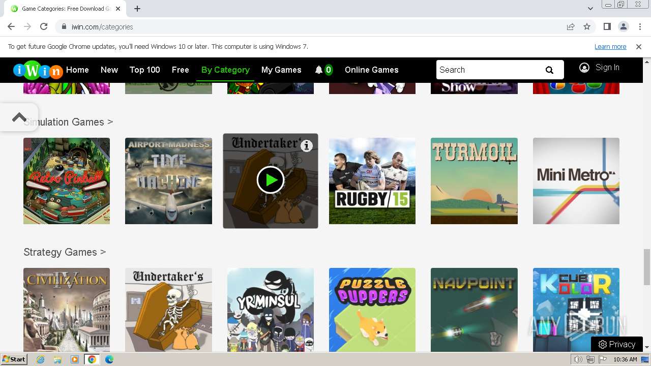Open Chrome profile avatar
Image resolution: width=651 pixels, height=366 pixels.
[623, 26]
